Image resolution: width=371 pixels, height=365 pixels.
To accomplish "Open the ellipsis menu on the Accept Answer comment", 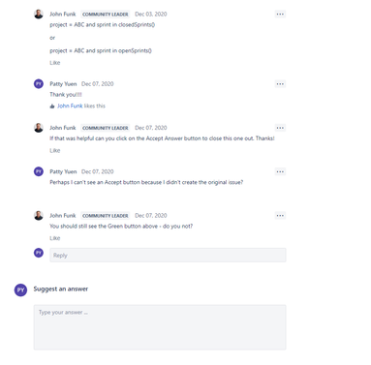I will 280,128.
